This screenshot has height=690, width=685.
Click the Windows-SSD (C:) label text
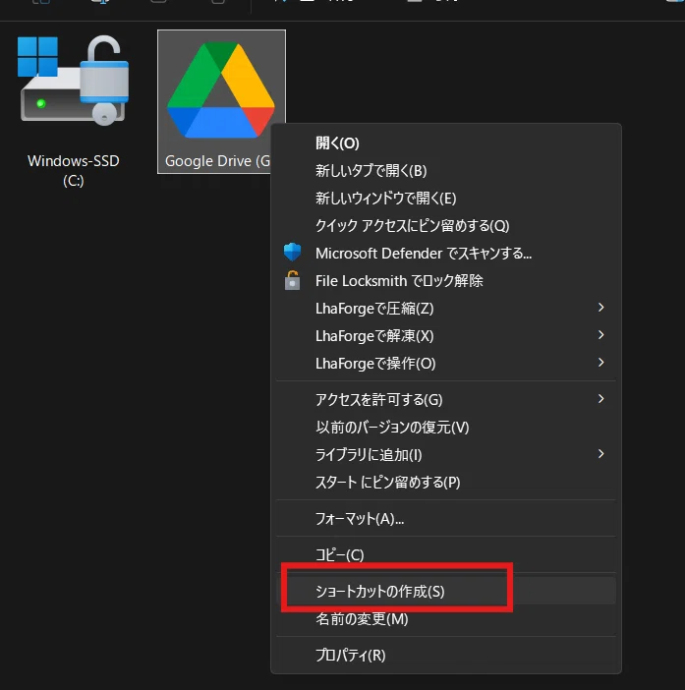click(x=73, y=171)
